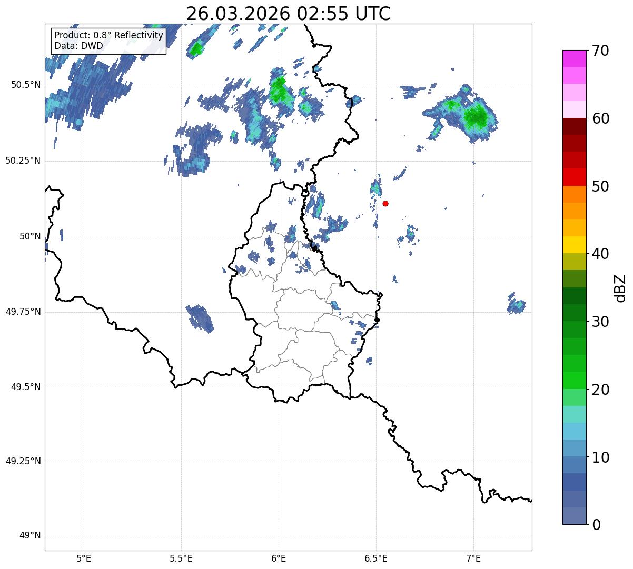Click the 7°E longitude label

[473, 558]
